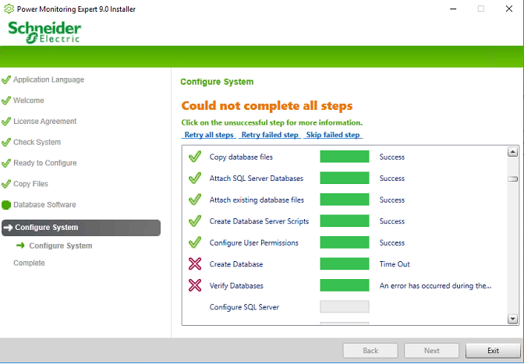Select Application Language step in sidebar
Image resolution: width=524 pixels, height=364 pixels.
coord(48,80)
